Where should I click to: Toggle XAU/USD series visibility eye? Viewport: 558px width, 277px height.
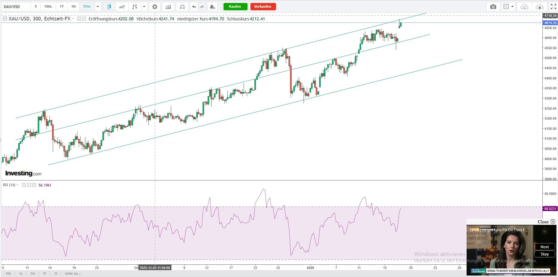pyautogui.click(x=79, y=19)
